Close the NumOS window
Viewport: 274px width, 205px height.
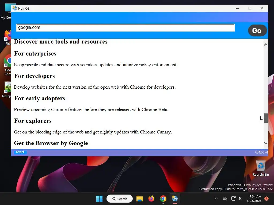tap(262, 8)
